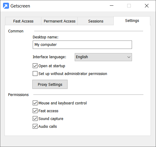Select the Settings tab

click(132, 21)
